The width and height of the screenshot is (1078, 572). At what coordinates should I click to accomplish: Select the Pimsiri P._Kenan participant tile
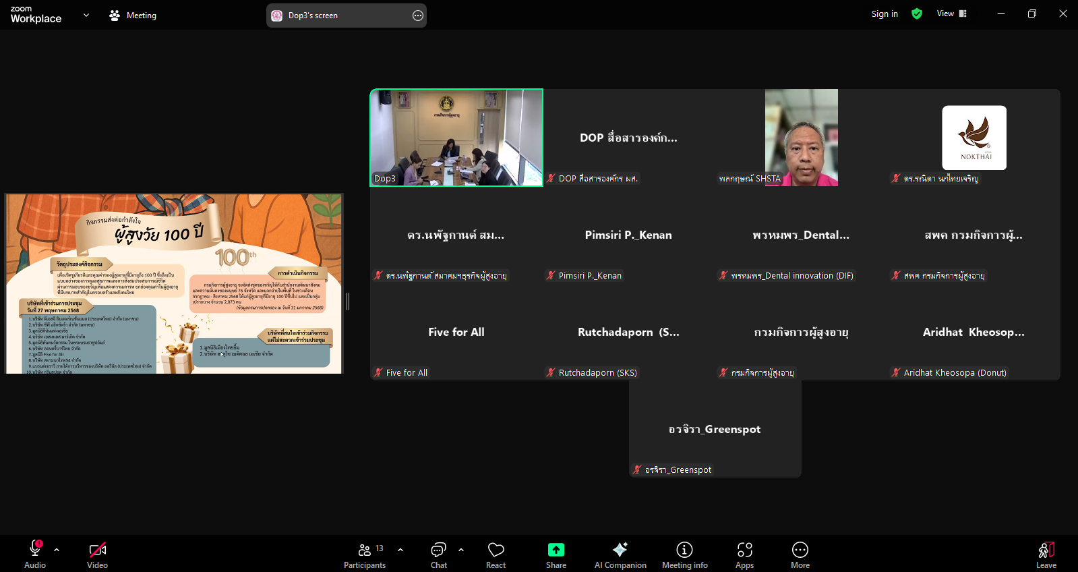click(629, 235)
